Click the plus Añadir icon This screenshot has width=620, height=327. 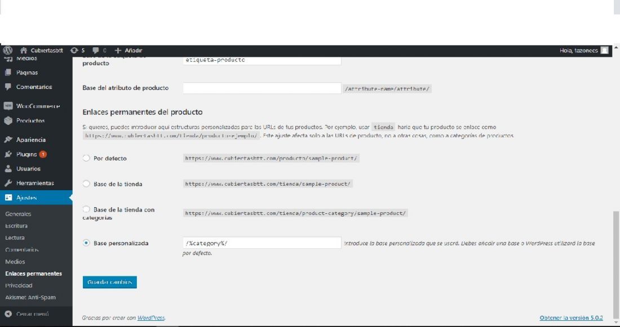(x=118, y=51)
